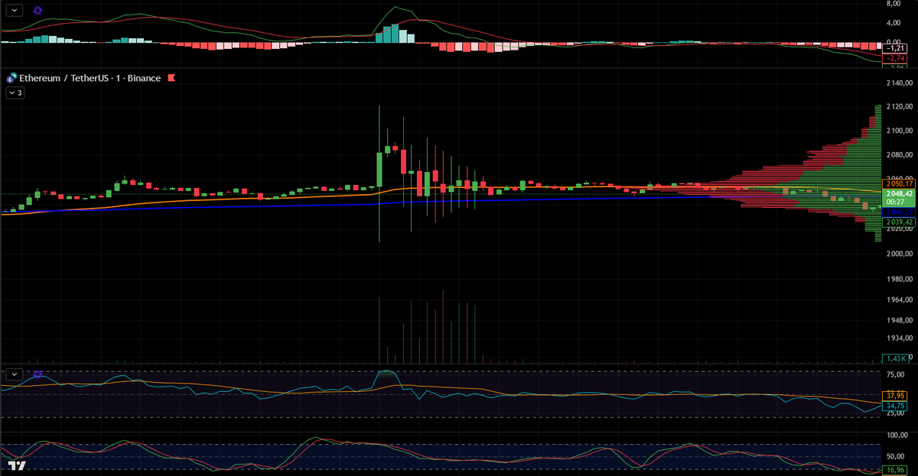Open the Ethereum / TetherUS symbol title
This screenshot has height=476, width=918.
pos(90,78)
